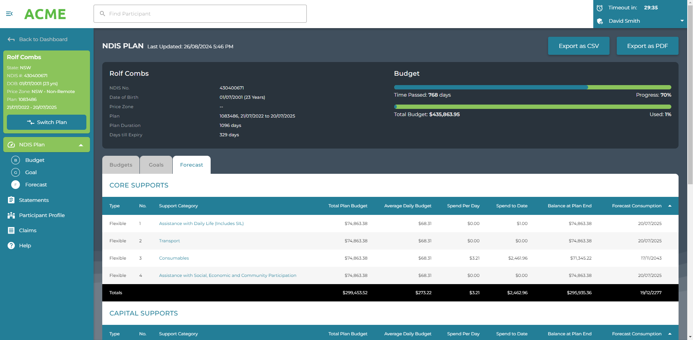This screenshot has height=340, width=693.
Task: Click Core Supports Balance at Plan End header
Action: click(x=569, y=206)
